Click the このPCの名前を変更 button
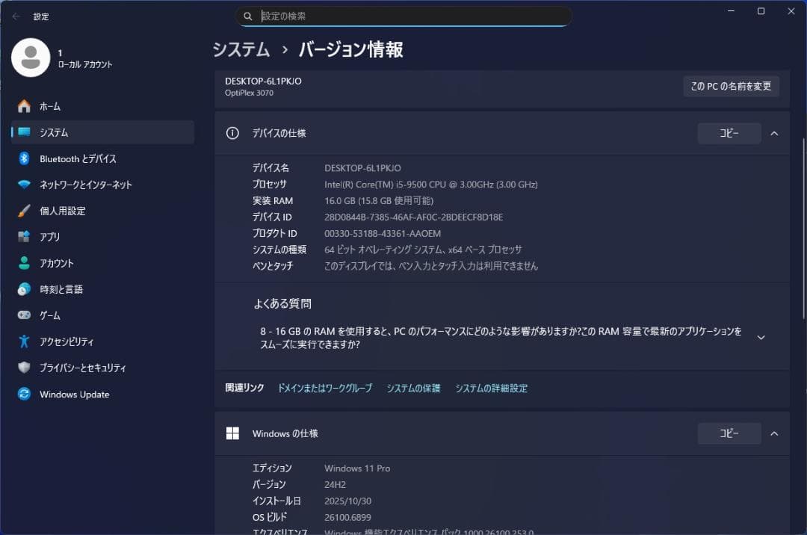This screenshot has width=807, height=535. (x=731, y=86)
